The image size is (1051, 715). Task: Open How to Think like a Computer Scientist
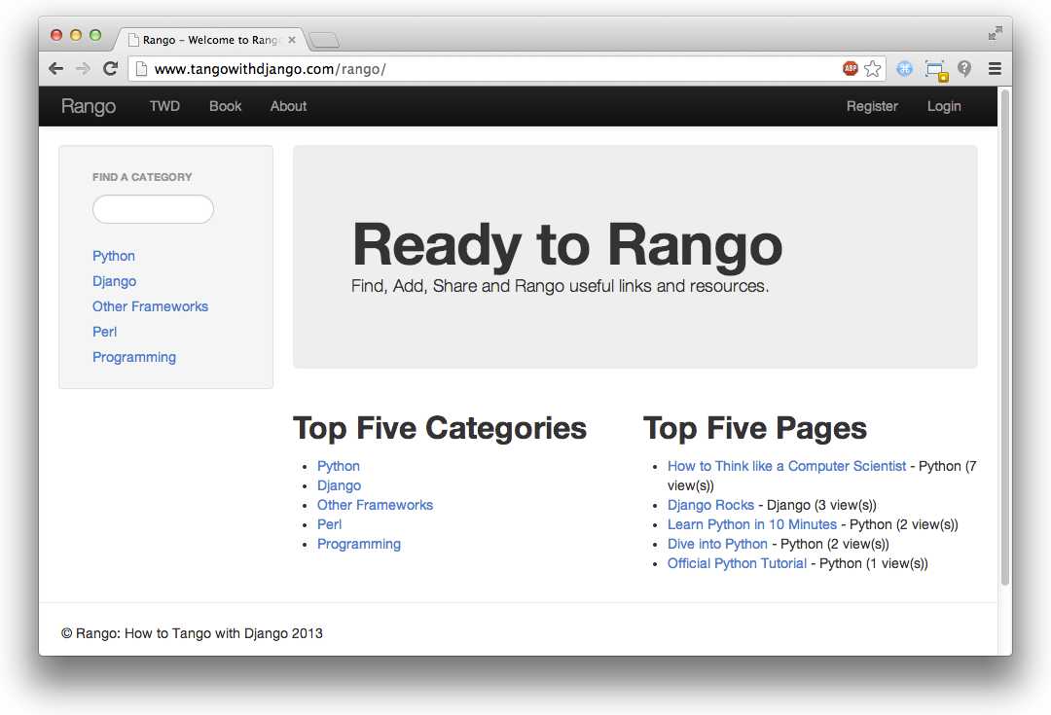coord(786,466)
